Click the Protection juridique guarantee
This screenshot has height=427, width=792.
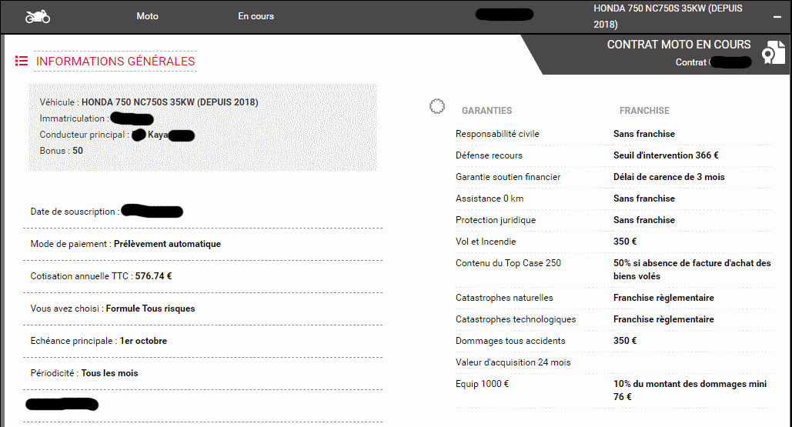[x=496, y=220]
